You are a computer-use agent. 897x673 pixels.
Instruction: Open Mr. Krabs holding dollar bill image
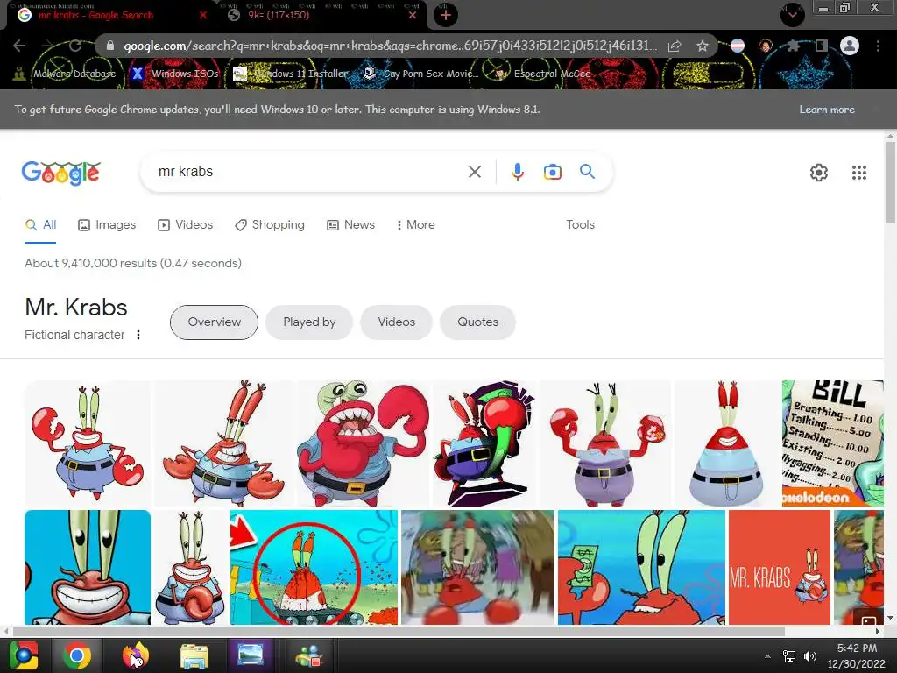[x=641, y=567]
